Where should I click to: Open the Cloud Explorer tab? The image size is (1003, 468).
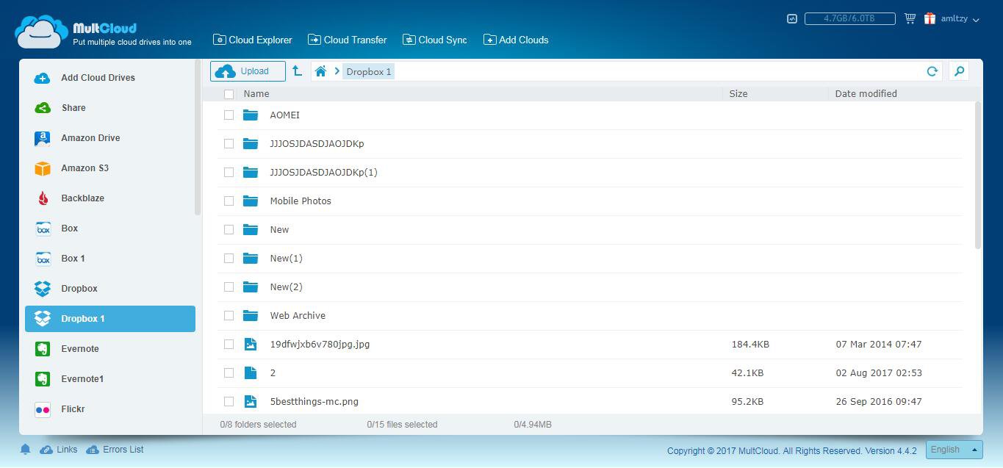tap(253, 40)
